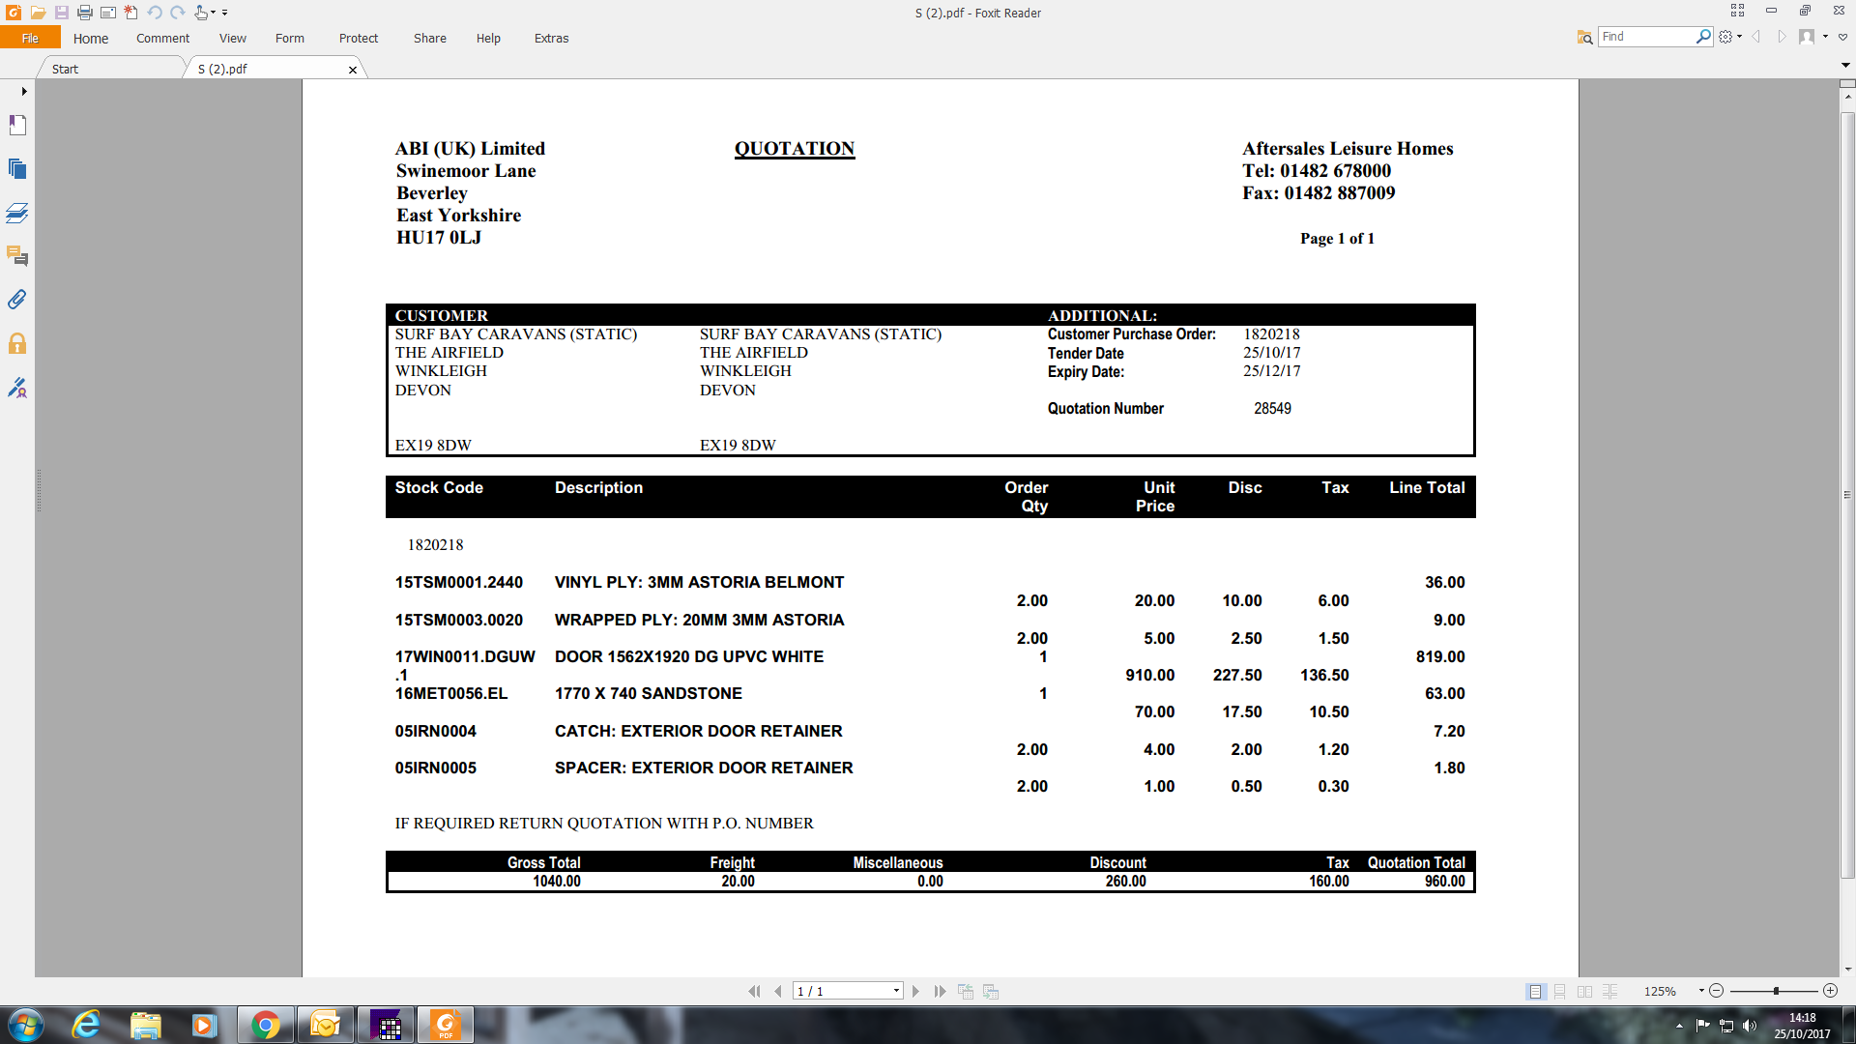The height and width of the screenshot is (1044, 1856).
Task: Toggle facing pages view mode
Action: click(x=1584, y=992)
